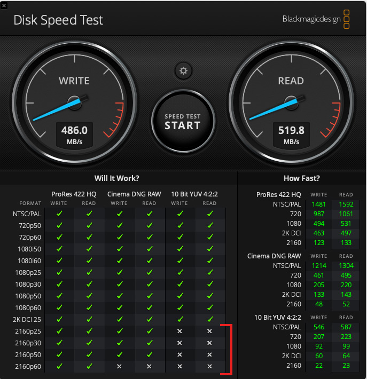The height and width of the screenshot is (379, 367).
Task: Click the Read speed gauge dial
Action: 291,103
